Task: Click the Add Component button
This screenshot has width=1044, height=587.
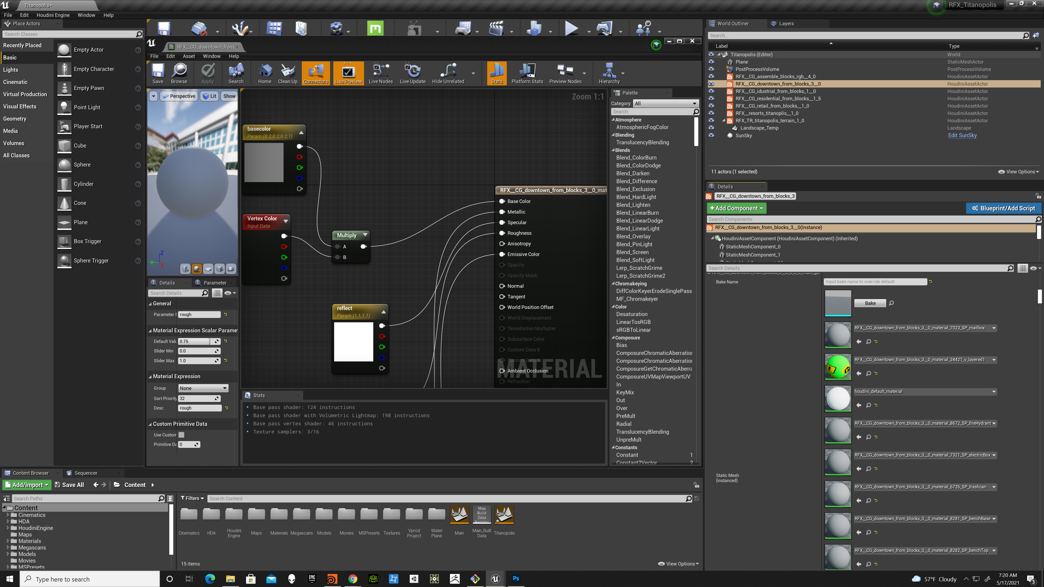Action: pyautogui.click(x=737, y=208)
